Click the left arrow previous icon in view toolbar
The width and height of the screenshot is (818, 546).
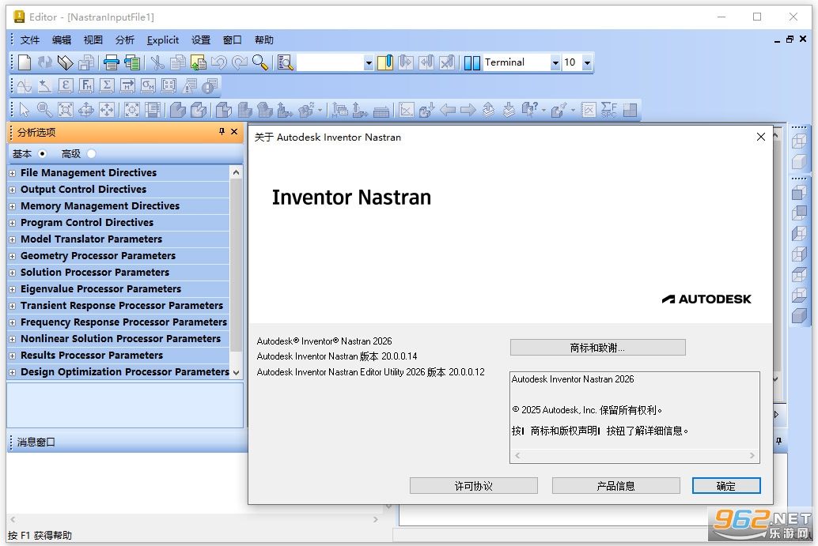(x=448, y=109)
